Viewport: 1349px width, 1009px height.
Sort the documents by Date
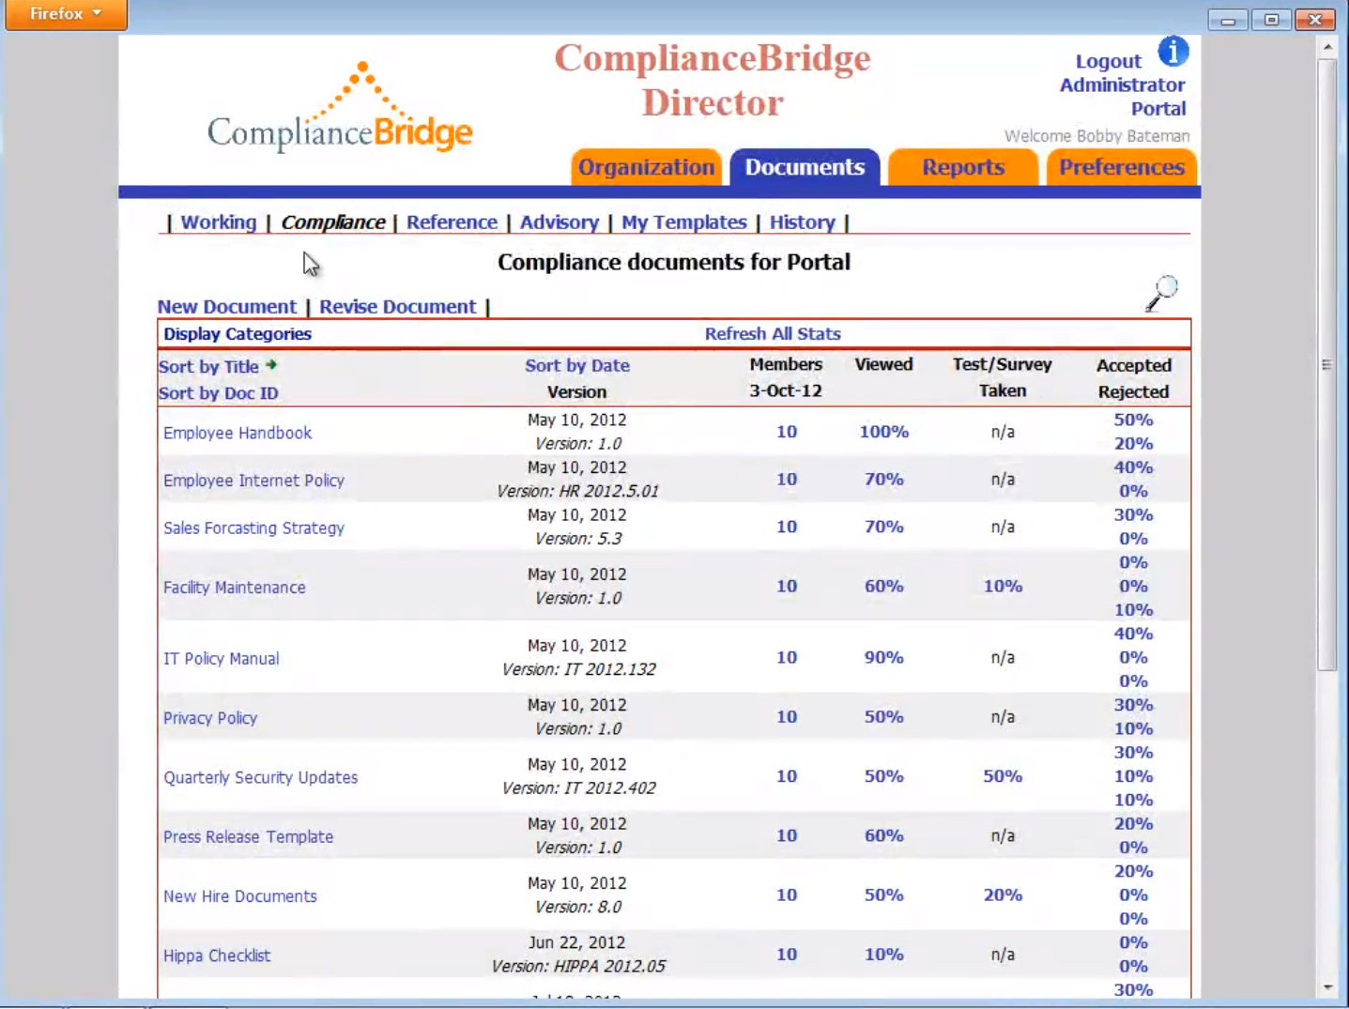577,366
